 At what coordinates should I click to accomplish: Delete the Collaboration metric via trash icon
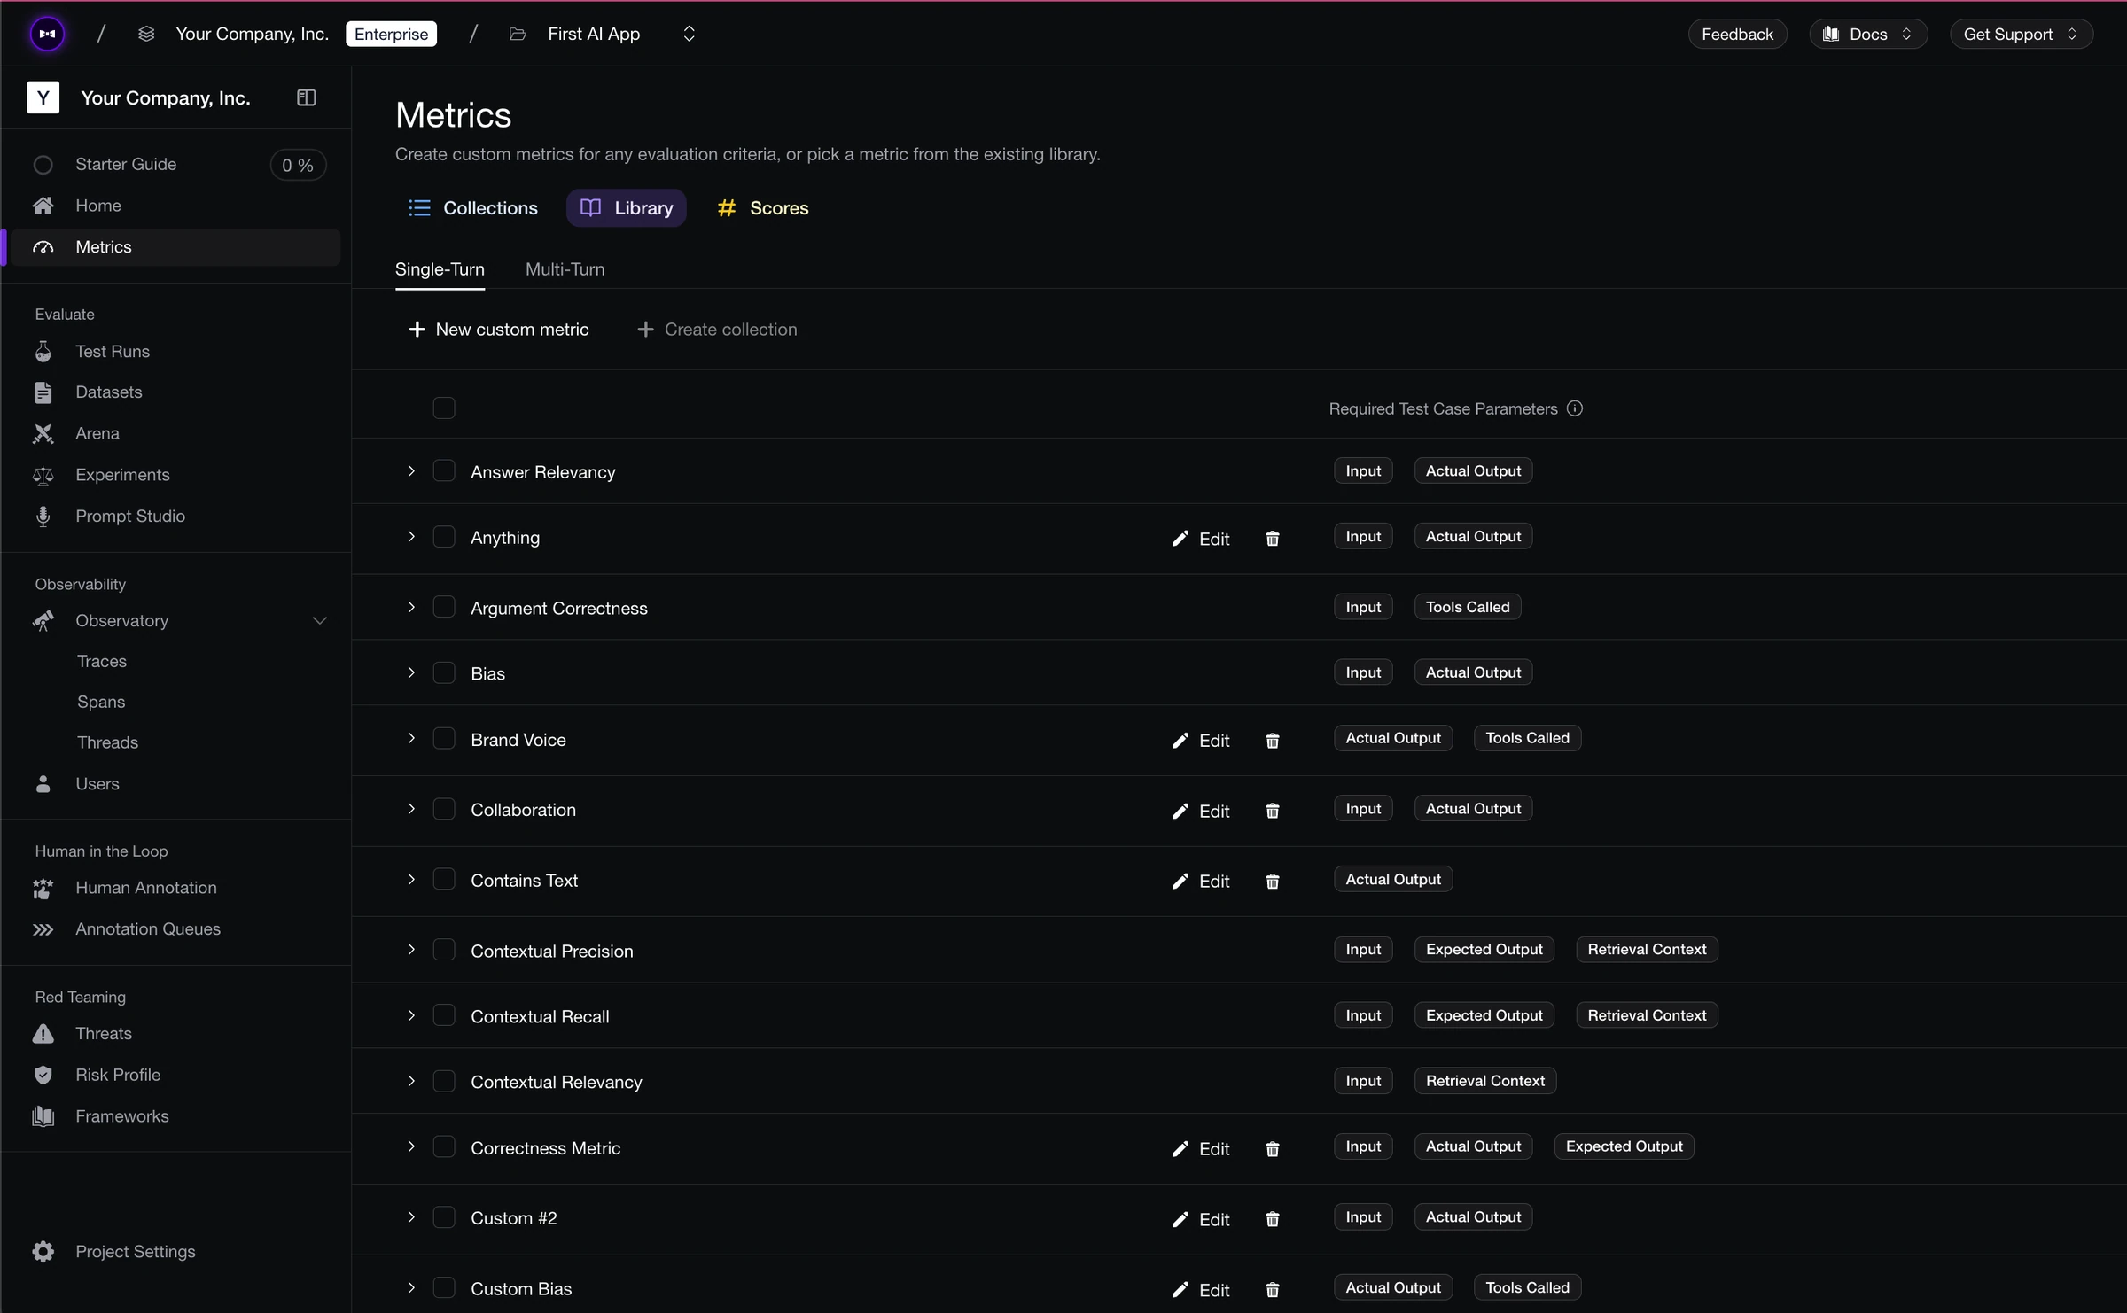click(1273, 811)
